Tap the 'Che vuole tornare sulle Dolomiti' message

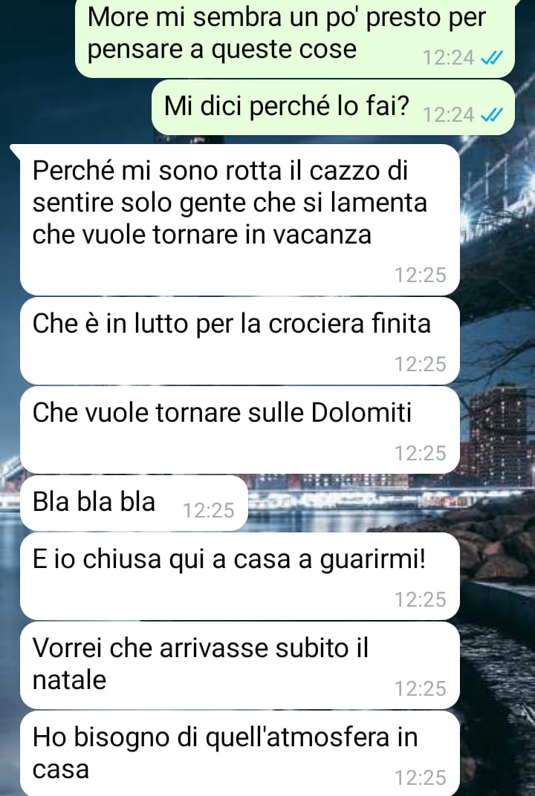pyautogui.click(x=240, y=430)
